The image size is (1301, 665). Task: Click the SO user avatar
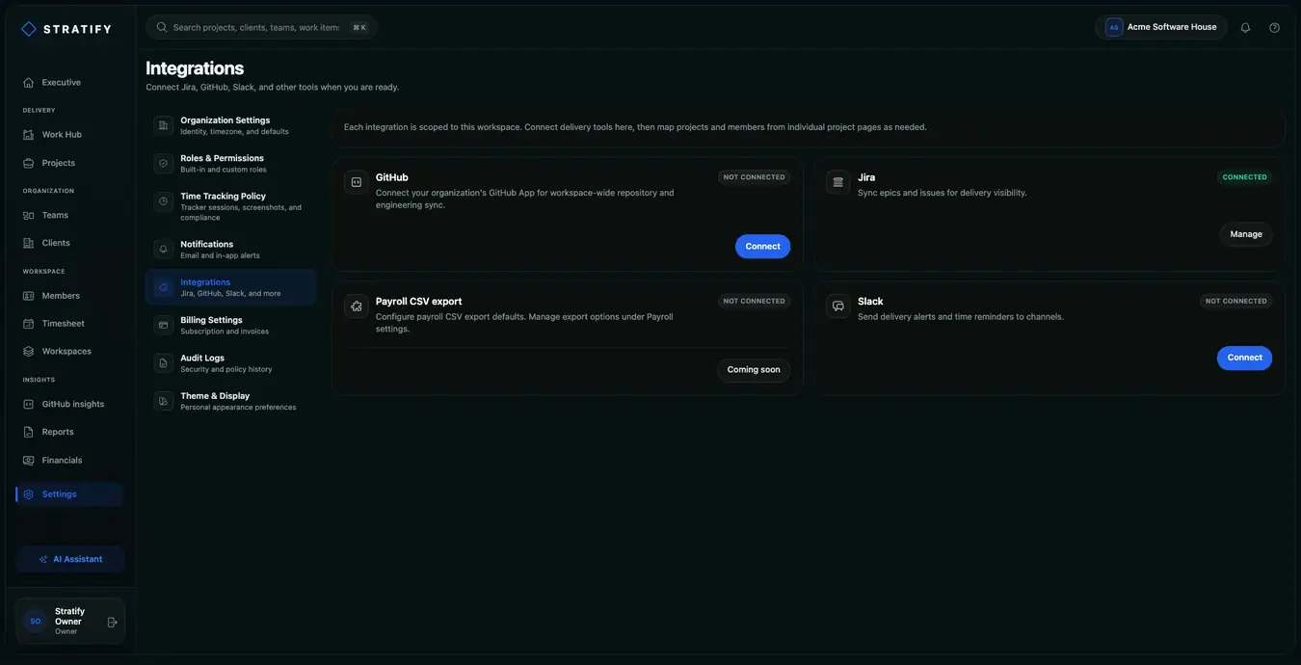[x=36, y=622]
